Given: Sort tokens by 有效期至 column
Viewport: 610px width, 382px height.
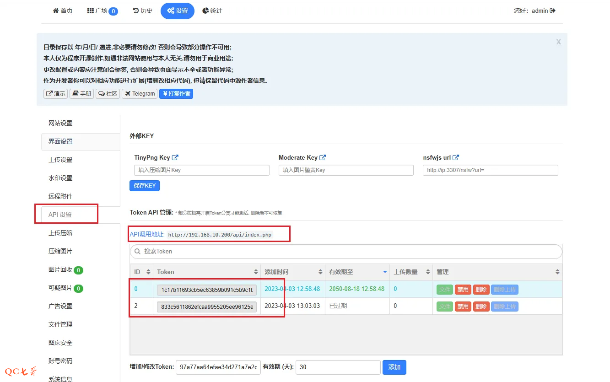Looking at the screenshot, I should [385, 272].
